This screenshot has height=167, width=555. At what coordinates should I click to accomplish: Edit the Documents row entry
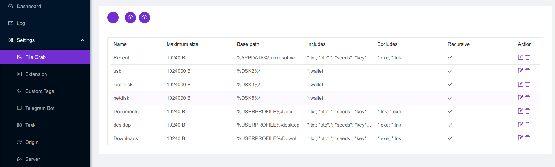(x=520, y=111)
